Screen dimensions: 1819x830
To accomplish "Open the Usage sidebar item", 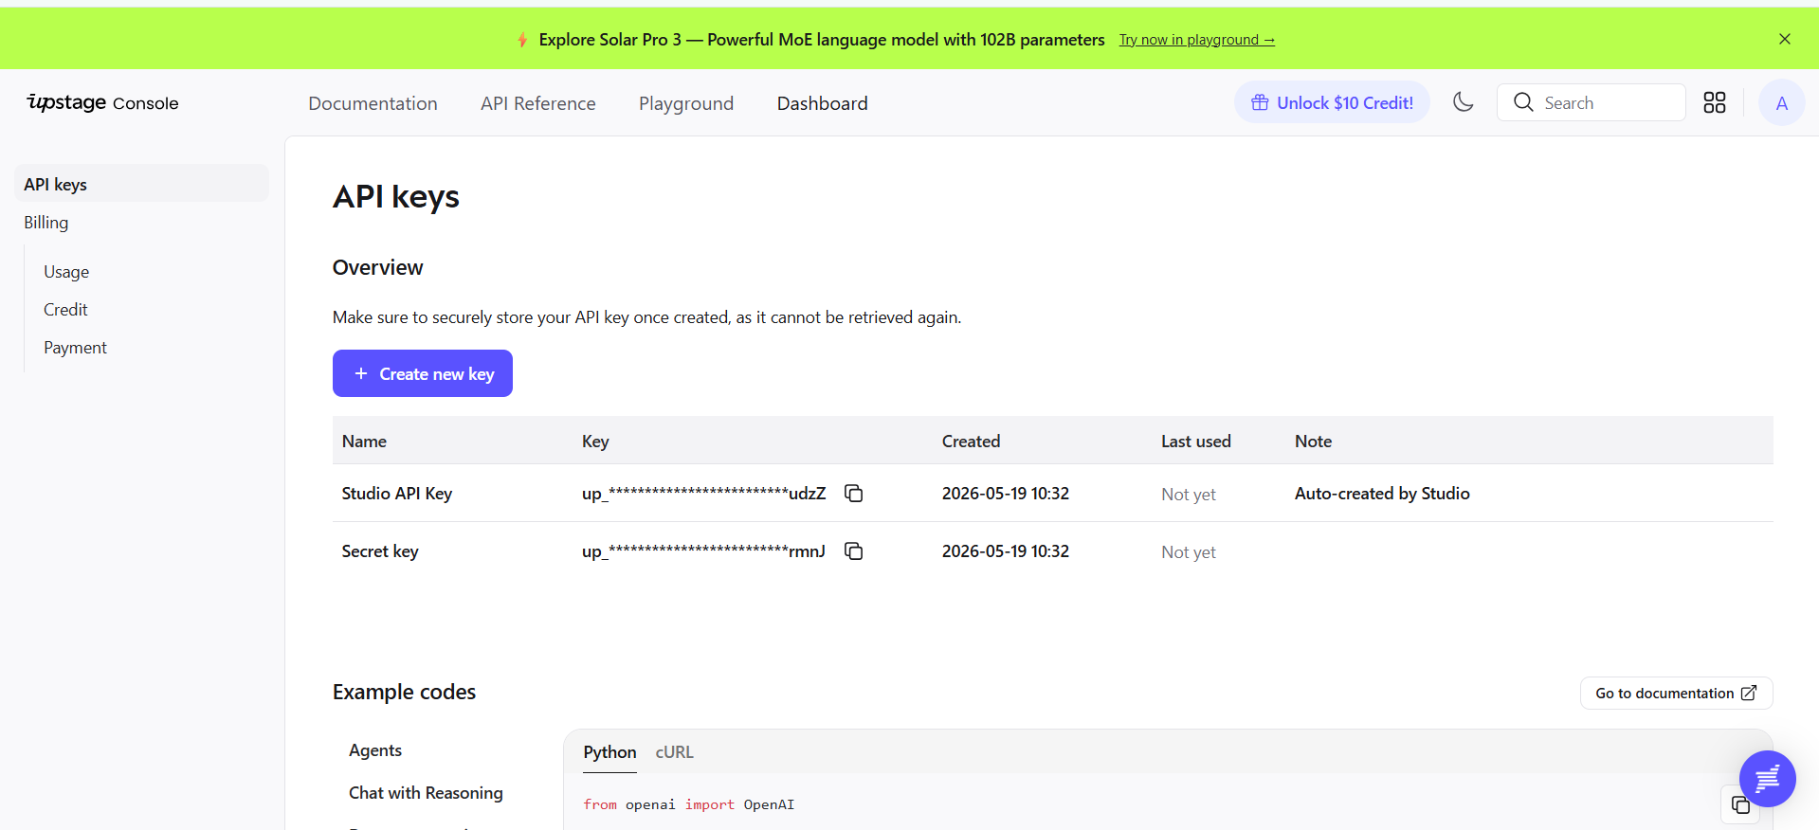I will [66, 272].
